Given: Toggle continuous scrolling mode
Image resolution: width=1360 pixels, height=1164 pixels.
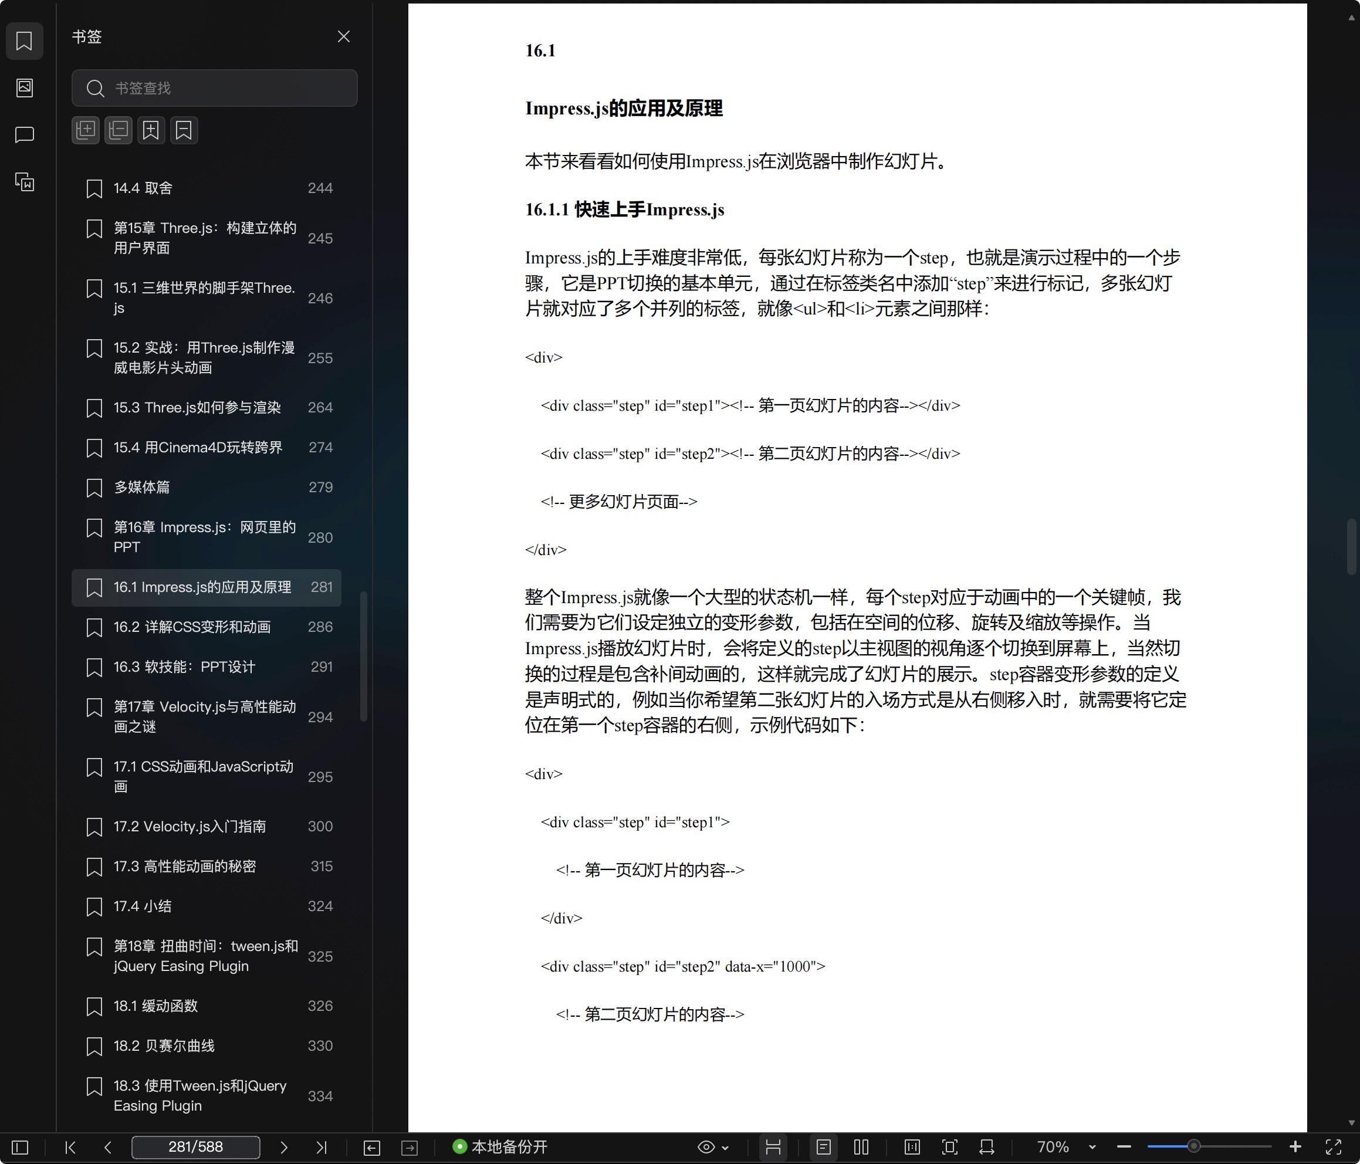Looking at the screenshot, I should (x=773, y=1147).
